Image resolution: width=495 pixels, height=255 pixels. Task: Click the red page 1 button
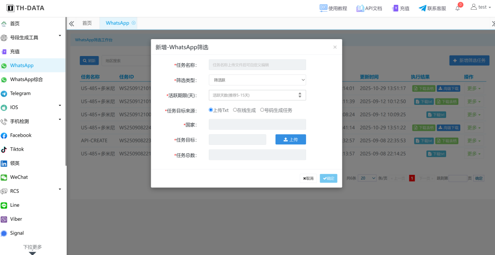coord(412,178)
